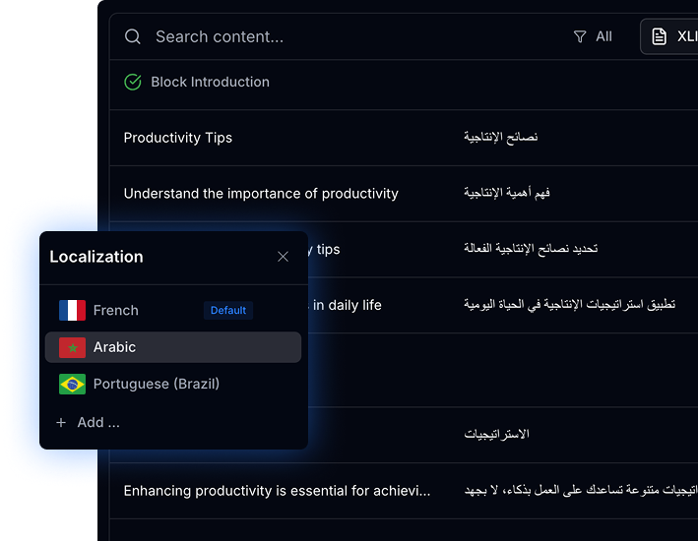Select the Brazil flag icon
Image resolution: width=698 pixels, height=541 pixels.
(72, 385)
